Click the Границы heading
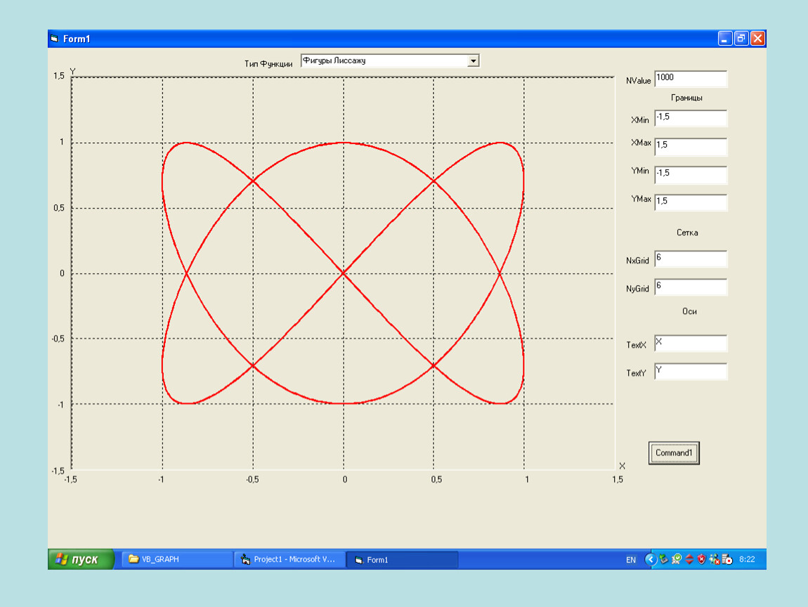Viewport: 808px width, 607px height. [686, 98]
